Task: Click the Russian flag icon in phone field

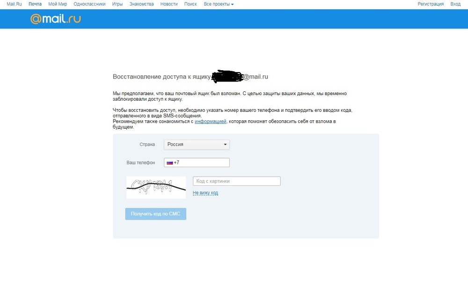Action: click(x=170, y=163)
